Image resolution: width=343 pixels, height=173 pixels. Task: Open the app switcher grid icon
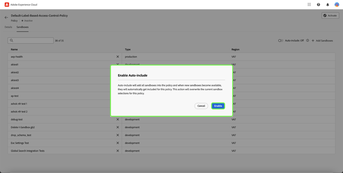(309, 5)
